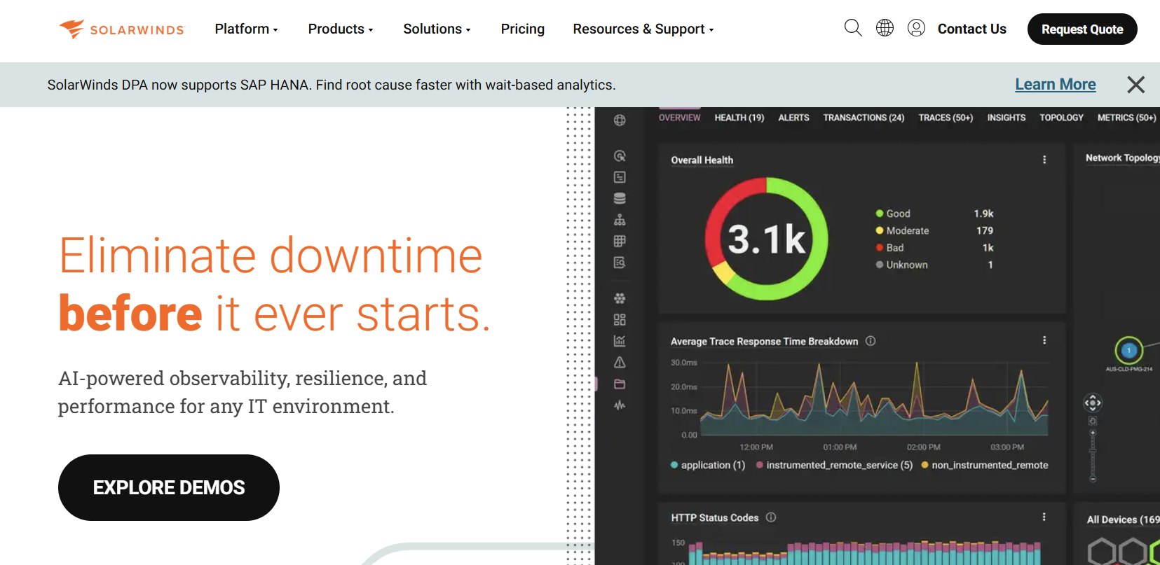The height and width of the screenshot is (565, 1160).
Task: Click the Contact Us link
Action: tap(972, 29)
